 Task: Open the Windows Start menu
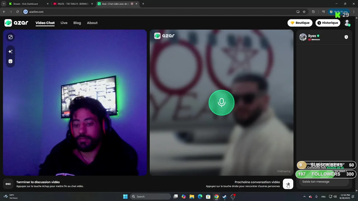125,197
